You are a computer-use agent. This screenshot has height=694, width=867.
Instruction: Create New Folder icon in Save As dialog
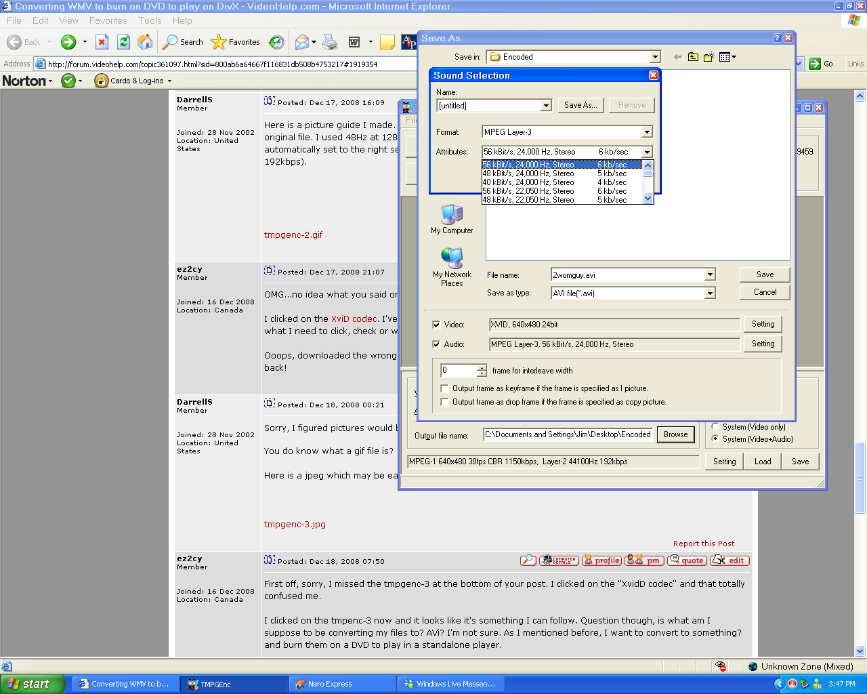[x=709, y=57]
